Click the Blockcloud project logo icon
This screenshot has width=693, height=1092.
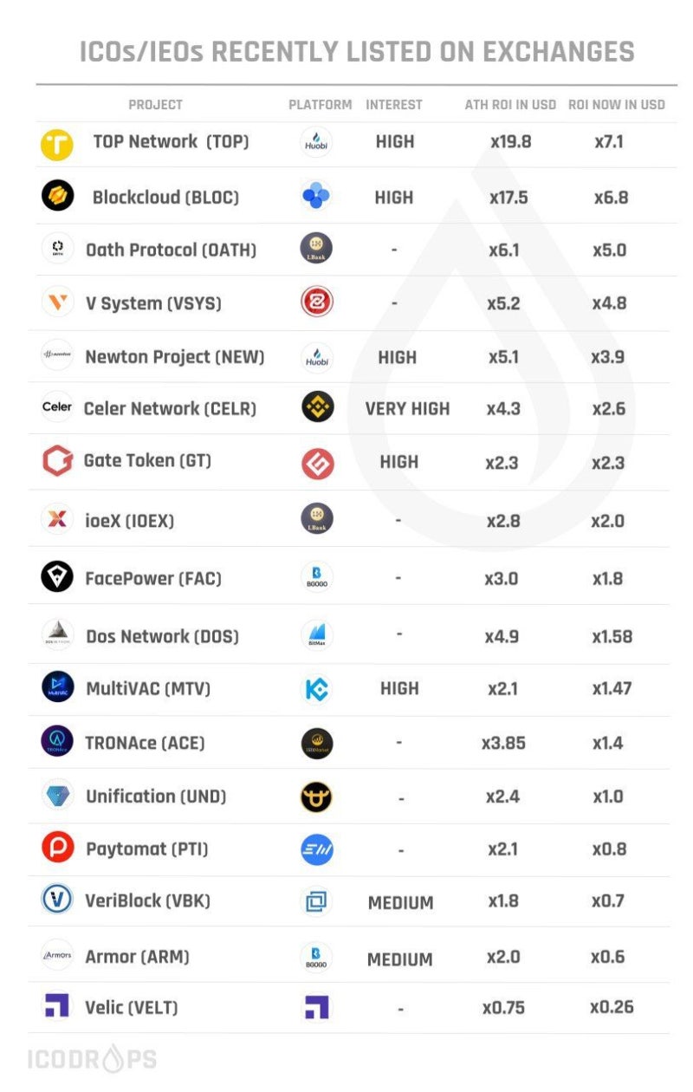[x=57, y=196]
